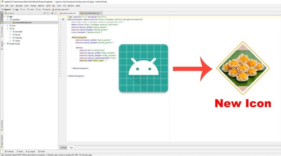281x156 pixels.
Task: Open the Help menu
Action: click(x=78, y=6)
